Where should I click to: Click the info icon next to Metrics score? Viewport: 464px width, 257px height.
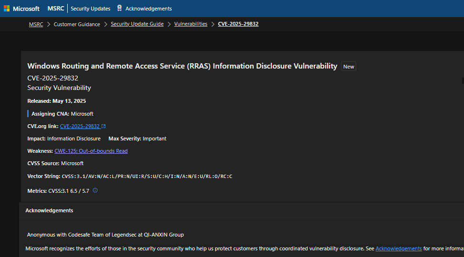pos(95,190)
